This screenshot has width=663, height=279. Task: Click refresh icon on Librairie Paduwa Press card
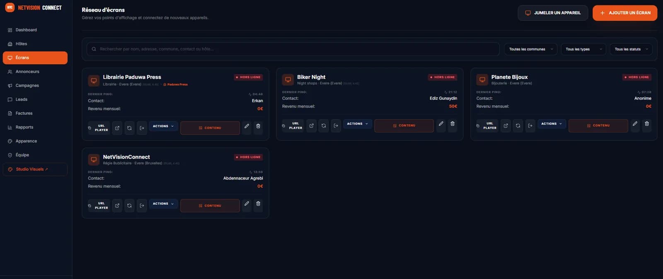[x=129, y=128]
